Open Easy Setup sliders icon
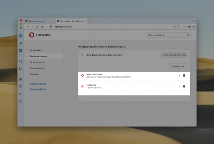214x144 pixels. click(x=194, y=27)
